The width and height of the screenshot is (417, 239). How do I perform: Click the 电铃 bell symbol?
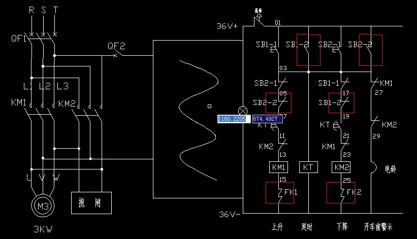[373, 167]
